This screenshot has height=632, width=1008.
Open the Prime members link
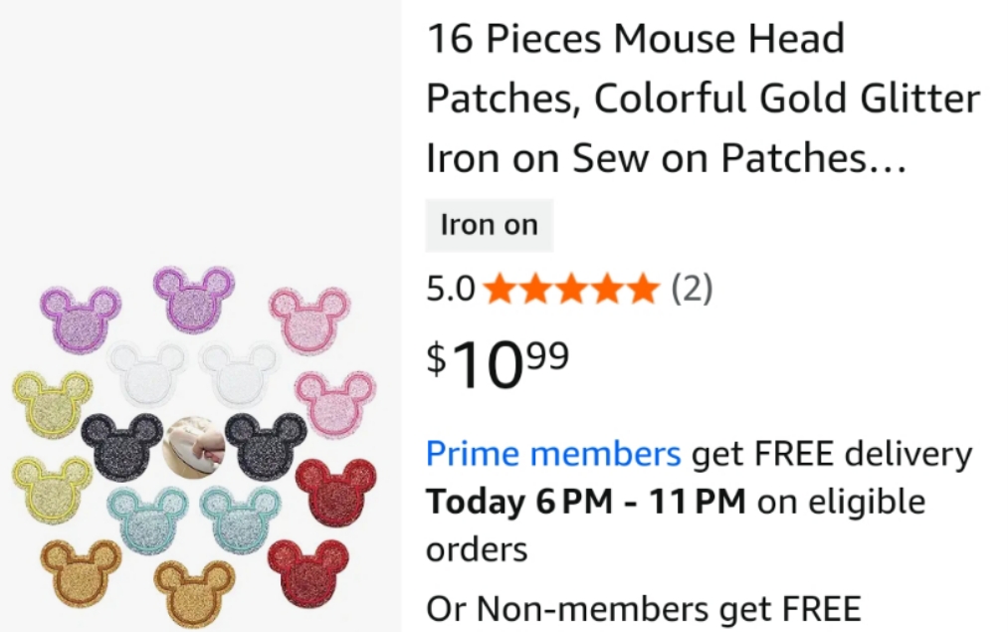coord(553,454)
